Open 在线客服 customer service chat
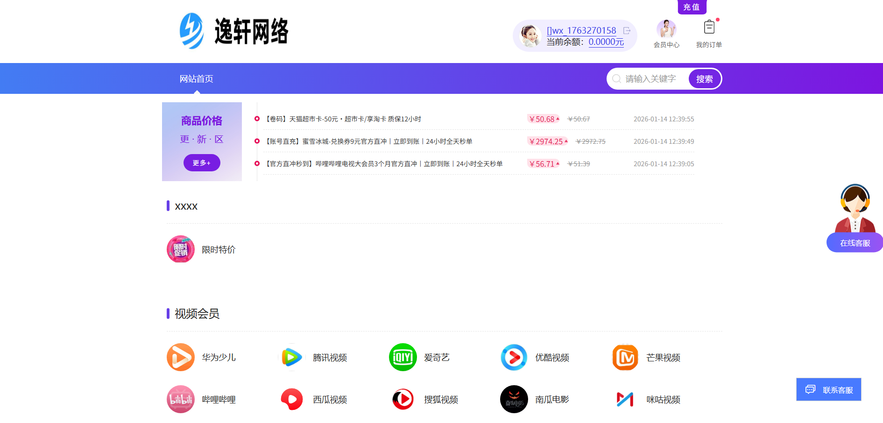Viewport: 883px width, 423px height. click(x=854, y=242)
